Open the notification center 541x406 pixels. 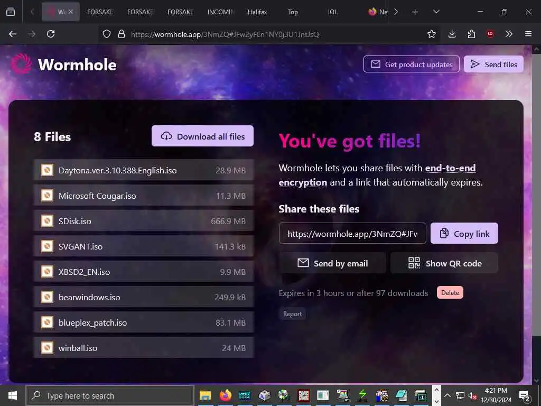pyautogui.click(x=525, y=395)
